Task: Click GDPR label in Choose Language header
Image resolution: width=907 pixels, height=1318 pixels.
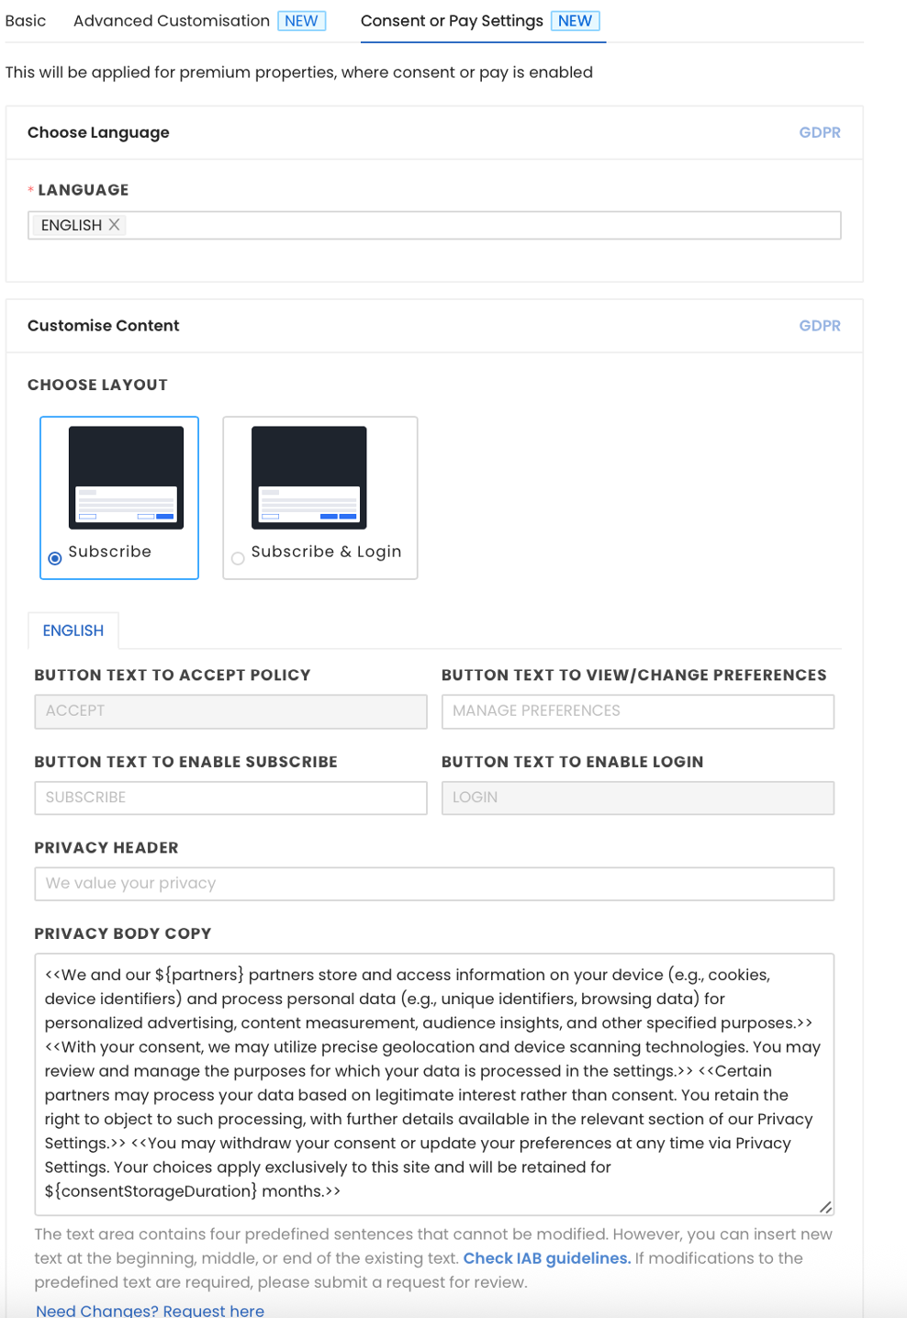Action: pos(819,132)
